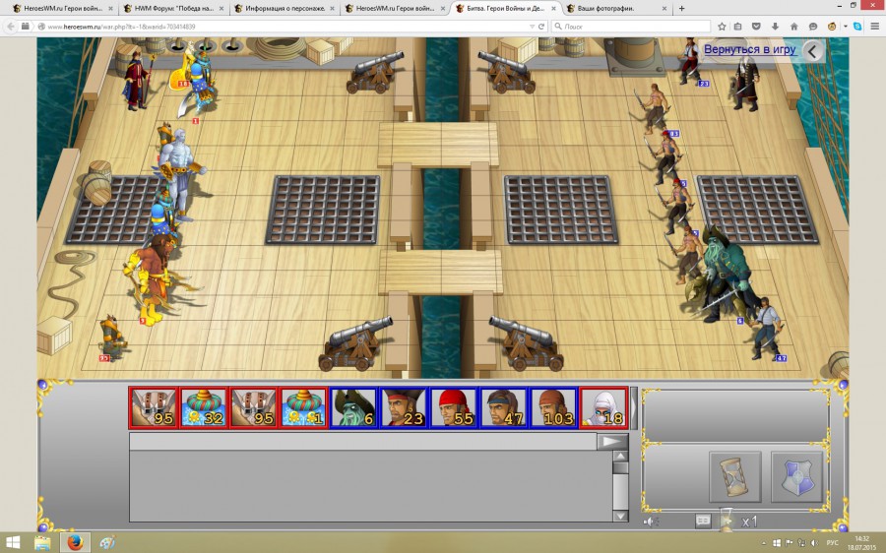
Task: Change battle speed by clicking x1
Action: click(x=749, y=522)
